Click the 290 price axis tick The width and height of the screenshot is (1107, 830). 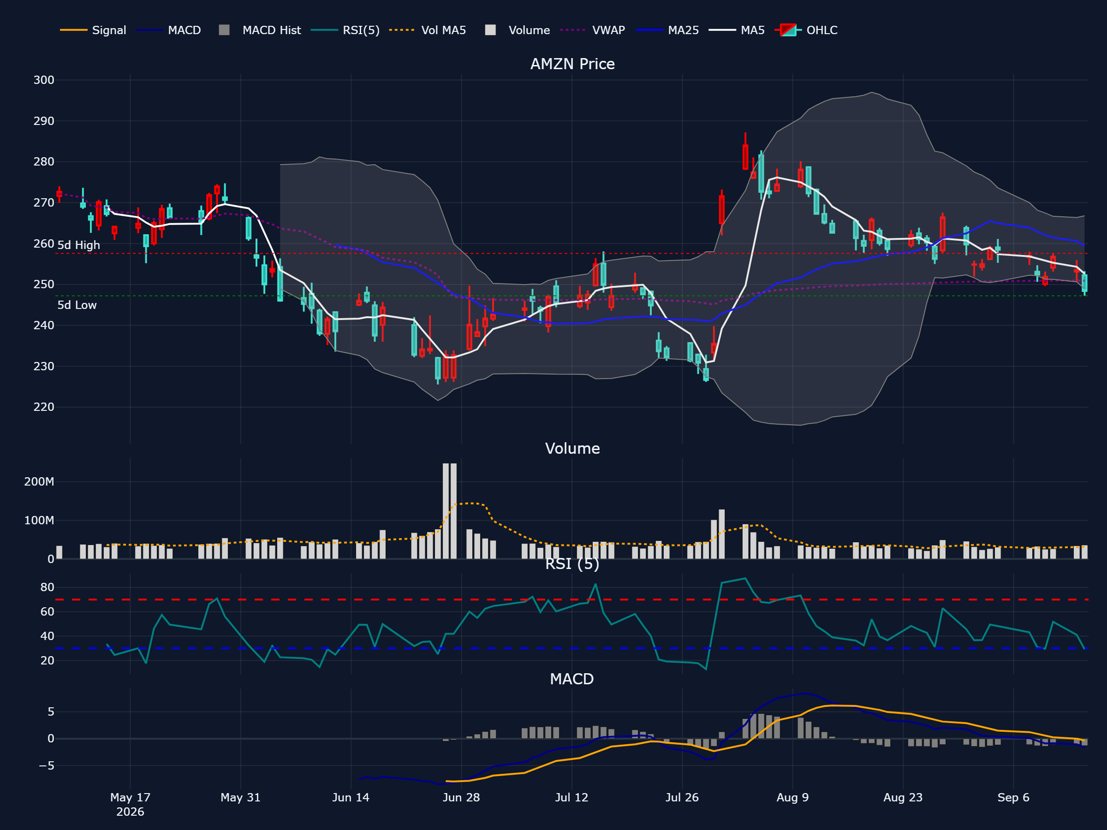(x=44, y=121)
